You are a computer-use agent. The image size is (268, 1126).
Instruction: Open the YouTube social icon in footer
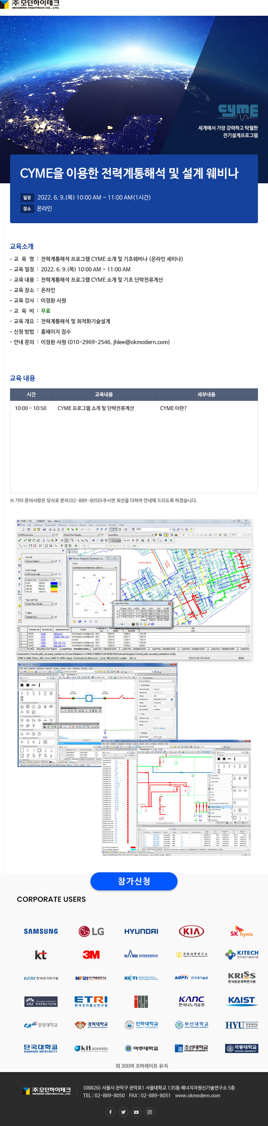pyautogui.click(x=136, y=1112)
